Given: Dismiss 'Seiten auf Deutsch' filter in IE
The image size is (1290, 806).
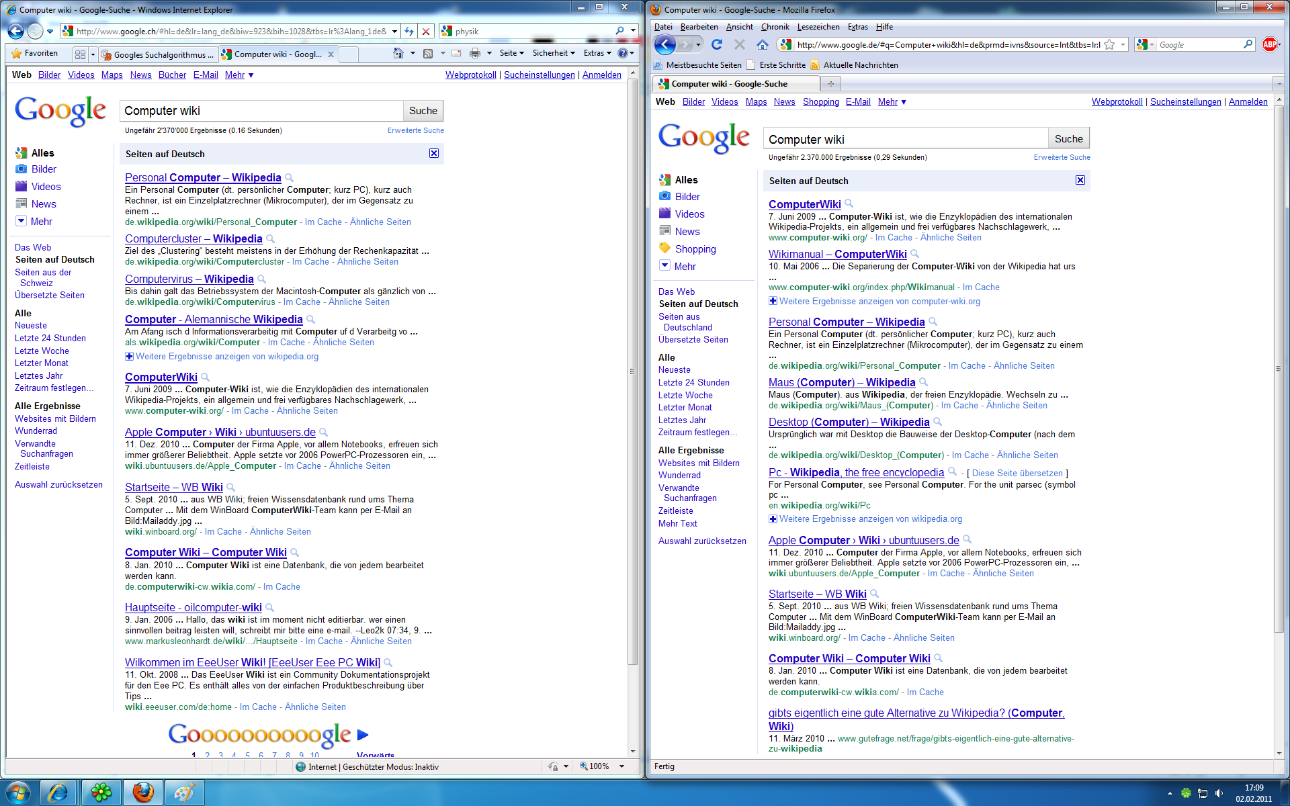Looking at the screenshot, I should [434, 153].
